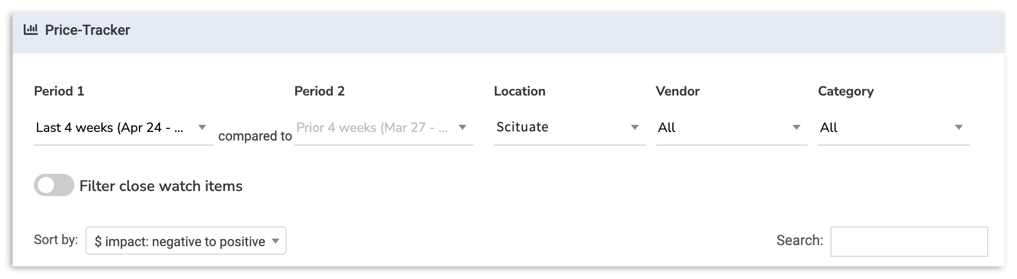
Task: Click the arrow on Period 1 selector
Action: (x=202, y=127)
